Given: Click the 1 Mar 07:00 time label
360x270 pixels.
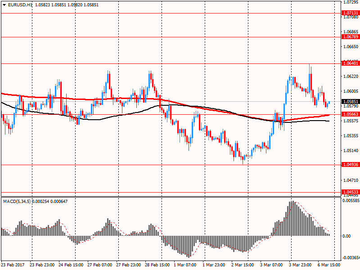Looking at the screenshot, I should click(185, 265).
